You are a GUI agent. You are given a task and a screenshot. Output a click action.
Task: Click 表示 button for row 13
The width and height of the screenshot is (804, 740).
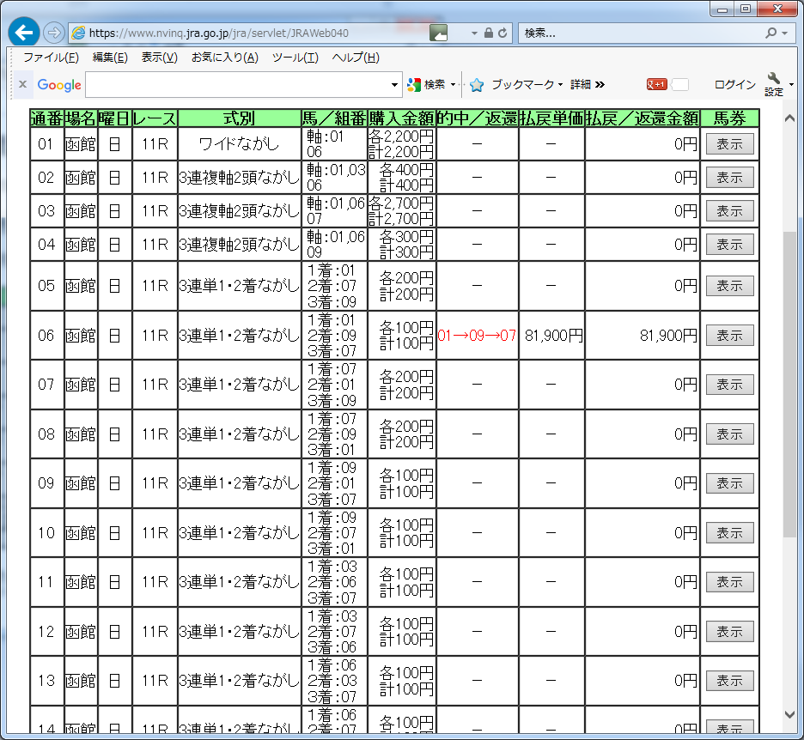(x=729, y=681)
